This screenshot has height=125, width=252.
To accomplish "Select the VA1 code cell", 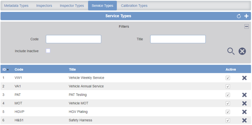I will [x=18, y=86].
